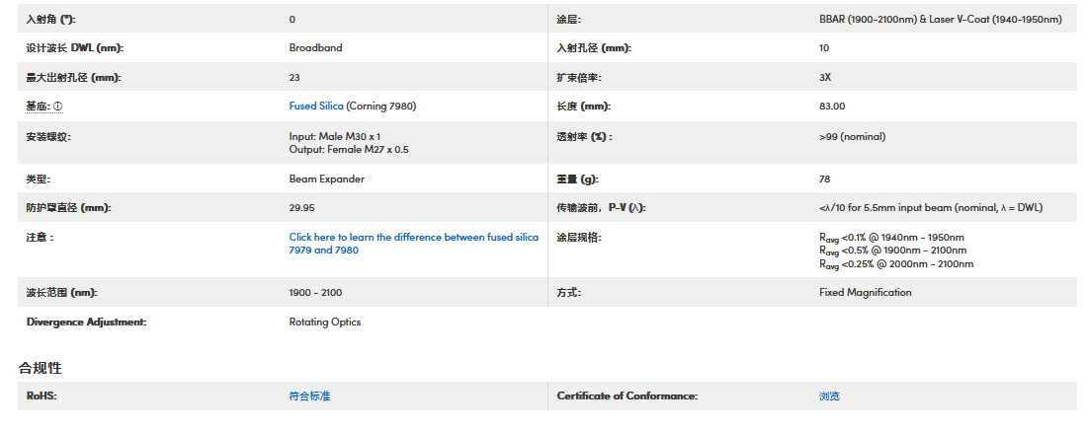This screenshot has width=1089, height=431.
Task: Click the Fixed Magnification value
Action: (865, 292)
